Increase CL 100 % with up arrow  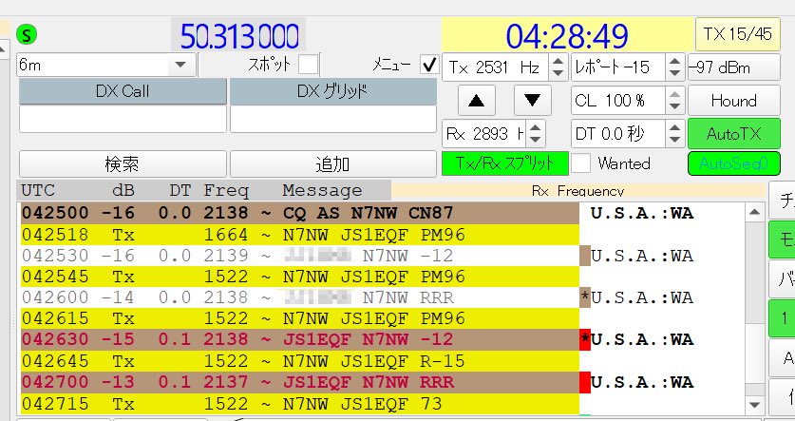tap(674, 94)
